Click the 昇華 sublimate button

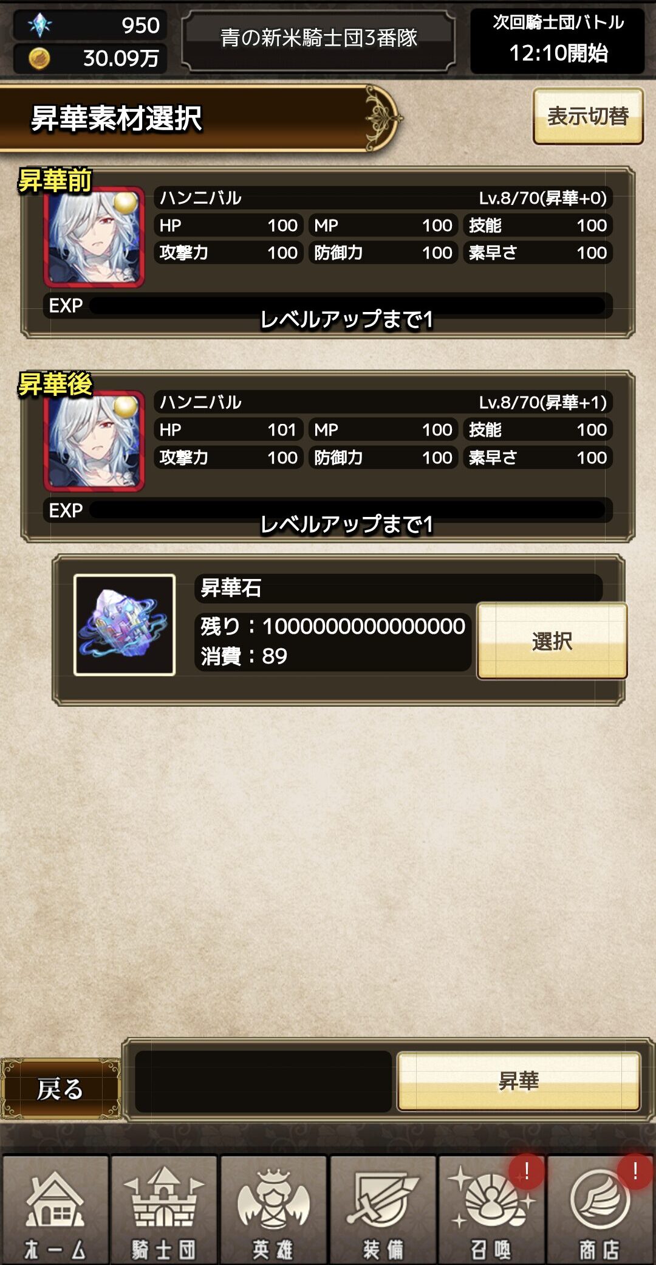[x=519, y=1081]
